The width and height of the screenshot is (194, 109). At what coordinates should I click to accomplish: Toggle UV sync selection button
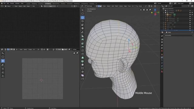coord(5,49)
